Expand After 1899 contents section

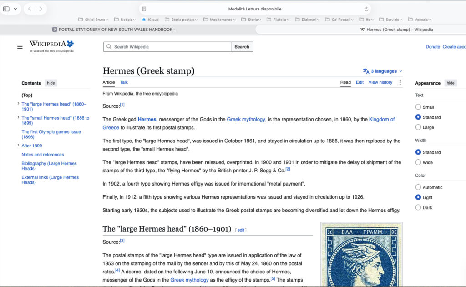coord(18,145)
